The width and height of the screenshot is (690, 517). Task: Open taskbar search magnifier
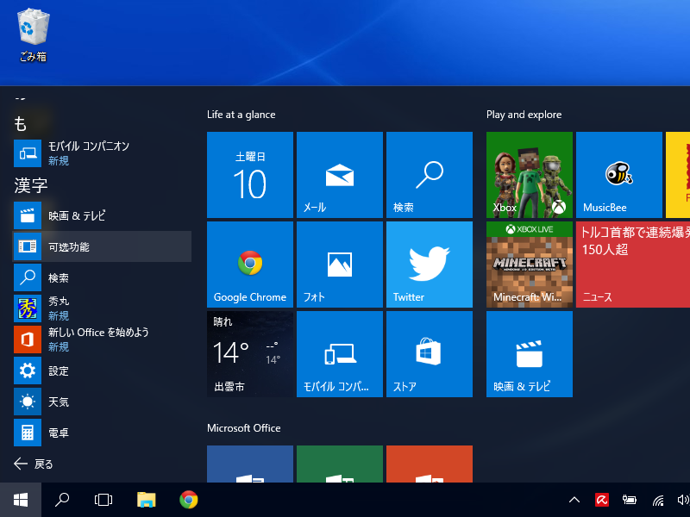pos(61,500)
